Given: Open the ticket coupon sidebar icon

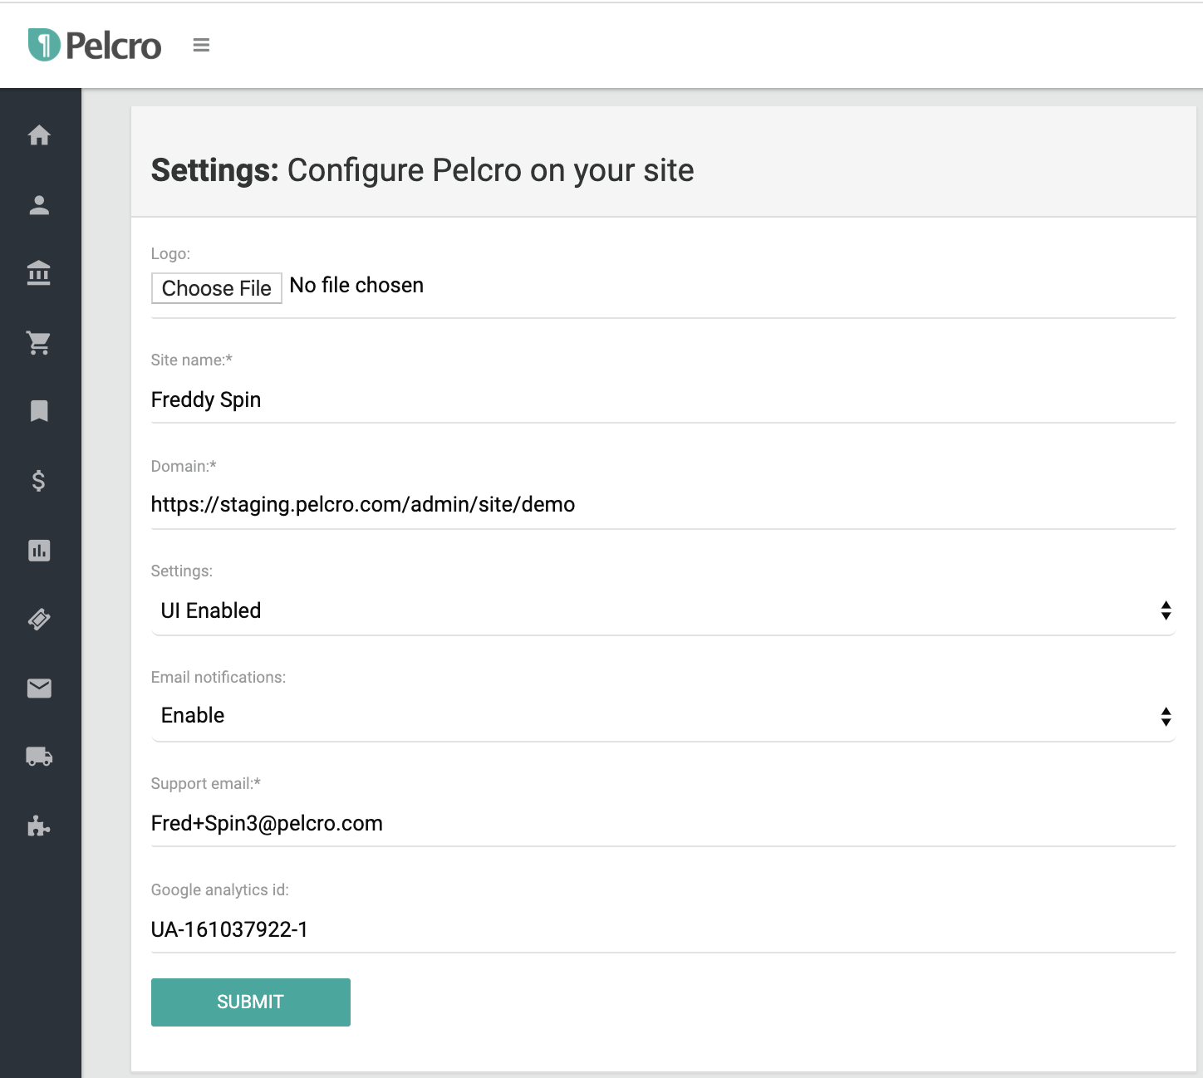Looking at the screenshot, I should click(x=39, y=619).
